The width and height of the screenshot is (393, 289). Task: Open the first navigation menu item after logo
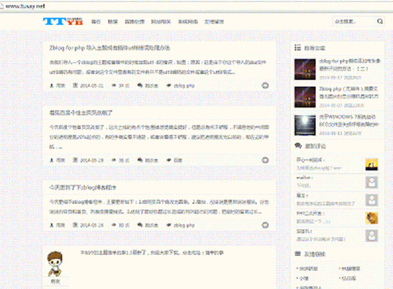96,22
